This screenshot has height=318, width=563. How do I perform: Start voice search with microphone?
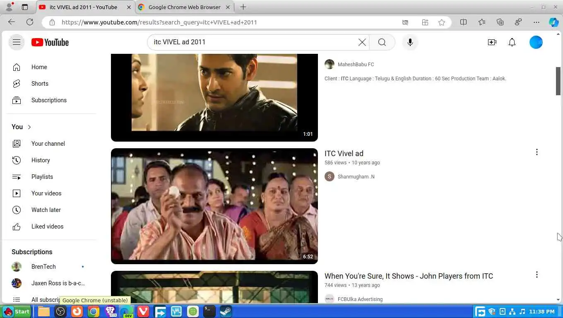tap(410, 42)
